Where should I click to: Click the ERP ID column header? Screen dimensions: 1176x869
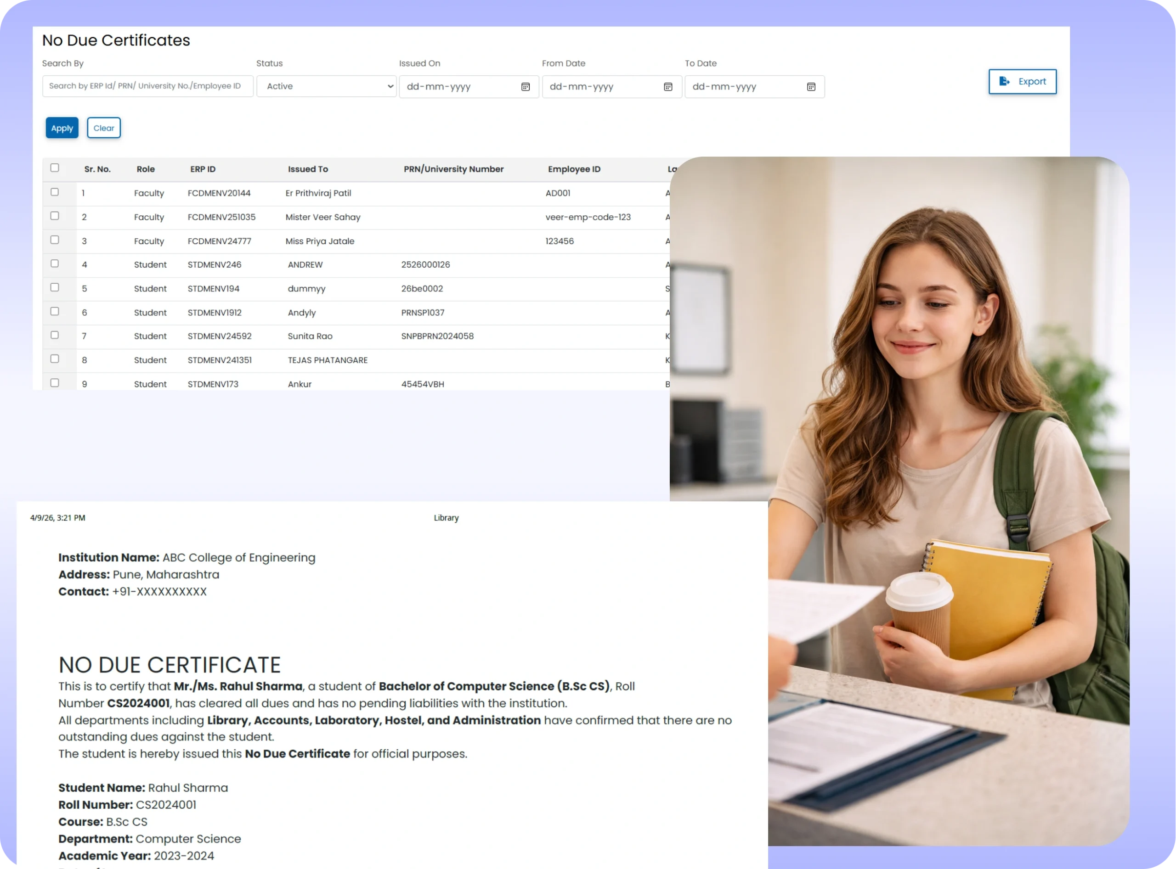[x=203, y=169]
